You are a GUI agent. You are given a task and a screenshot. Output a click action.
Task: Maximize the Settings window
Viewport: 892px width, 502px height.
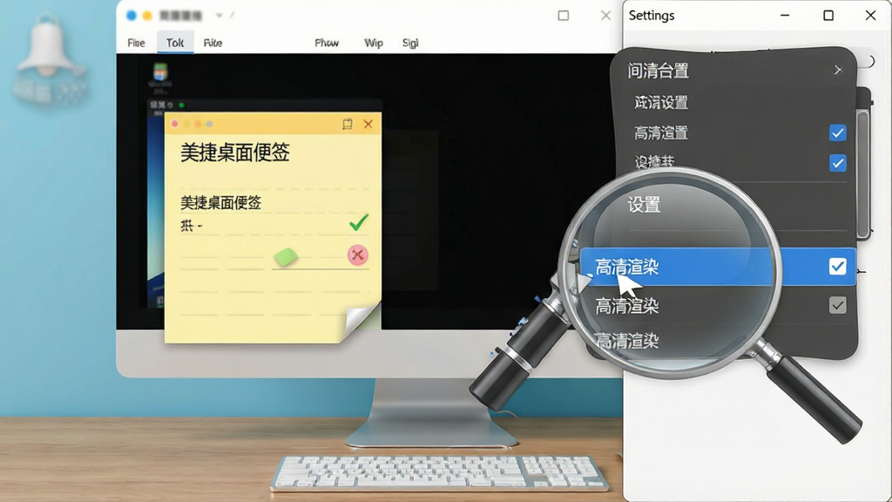(x=828, y=16)
